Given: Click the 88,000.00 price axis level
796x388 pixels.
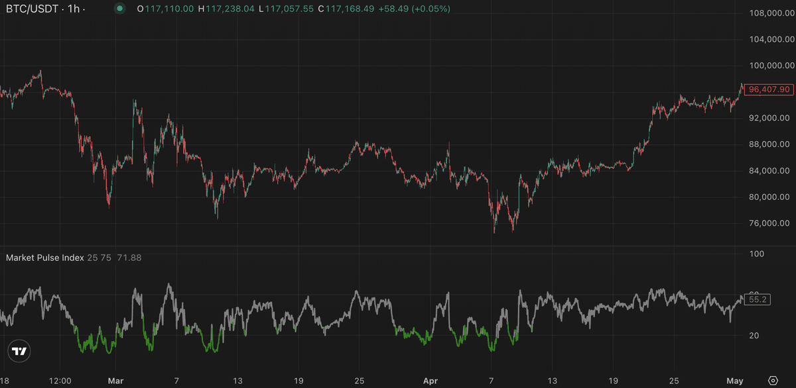Looking at the screenshot, I should [768, 144].
